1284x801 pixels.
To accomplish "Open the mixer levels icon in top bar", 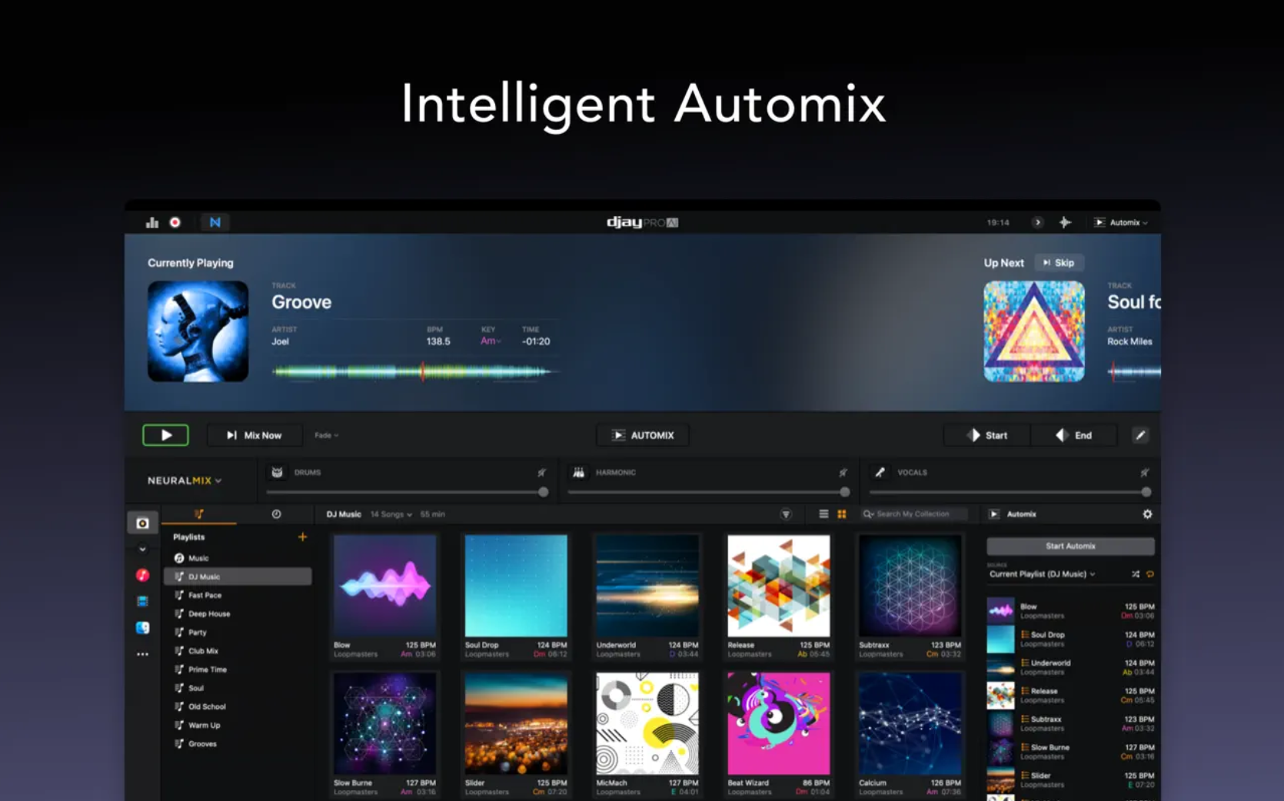I will pyautogui.click(x=152, y=222).
